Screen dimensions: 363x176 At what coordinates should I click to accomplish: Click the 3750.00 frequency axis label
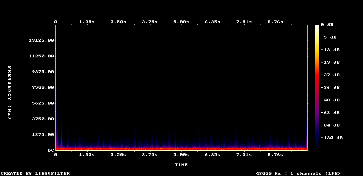coord(43,119)
